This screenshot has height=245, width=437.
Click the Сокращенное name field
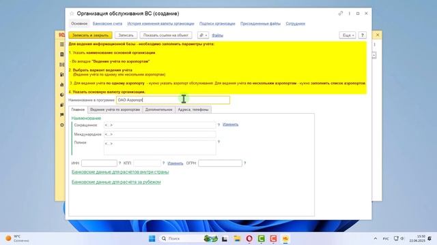pos(160,125)
